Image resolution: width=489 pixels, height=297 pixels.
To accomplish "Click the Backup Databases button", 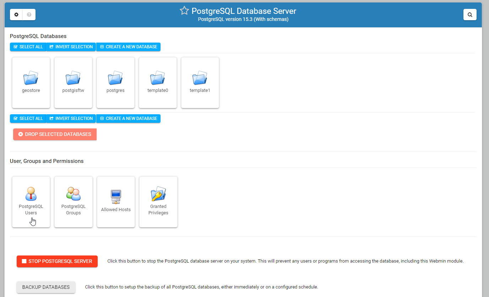I will 46,287.
